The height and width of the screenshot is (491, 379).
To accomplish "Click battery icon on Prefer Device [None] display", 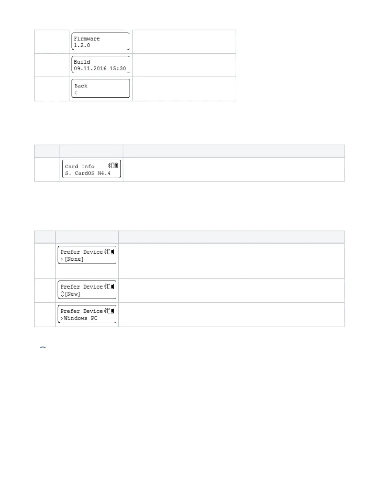I will (x=112, y=251).
